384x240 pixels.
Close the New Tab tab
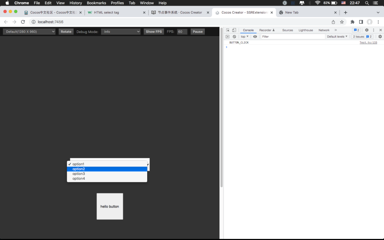pos(336,12)
